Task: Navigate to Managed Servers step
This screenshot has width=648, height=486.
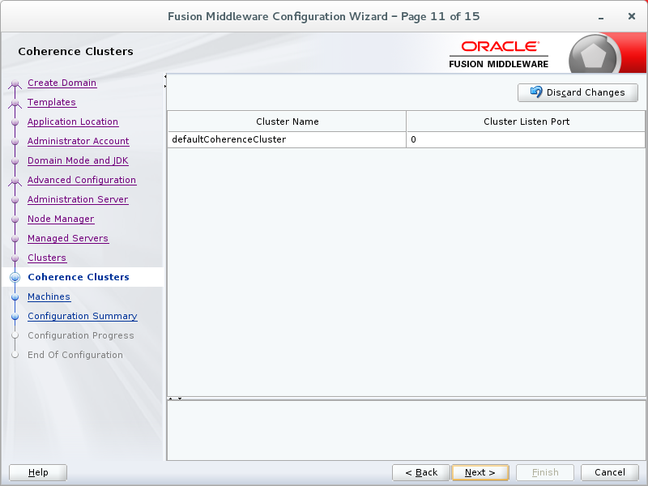Action: click(x=68, y=238)
